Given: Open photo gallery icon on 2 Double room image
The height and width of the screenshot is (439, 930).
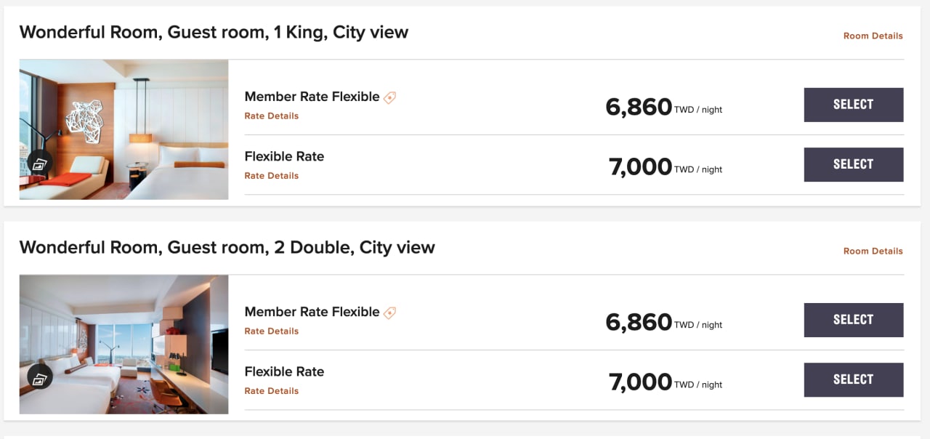Looking at the screenshot, I should (x=40, y=377).
